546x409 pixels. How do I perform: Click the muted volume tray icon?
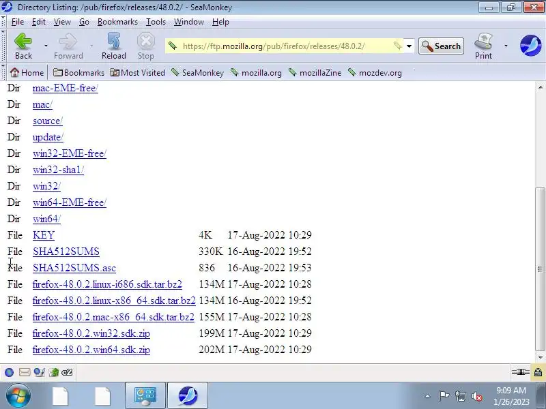(476, 396)
